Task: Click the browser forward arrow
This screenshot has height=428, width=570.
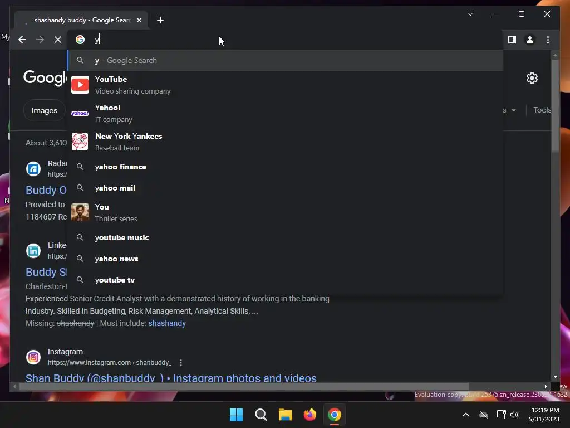Action: (40, 40)
